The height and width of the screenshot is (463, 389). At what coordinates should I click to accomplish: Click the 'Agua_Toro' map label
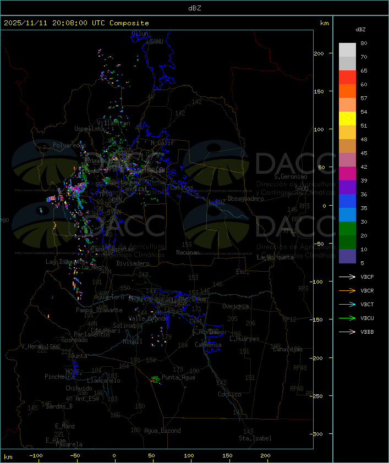click(109, 297)
